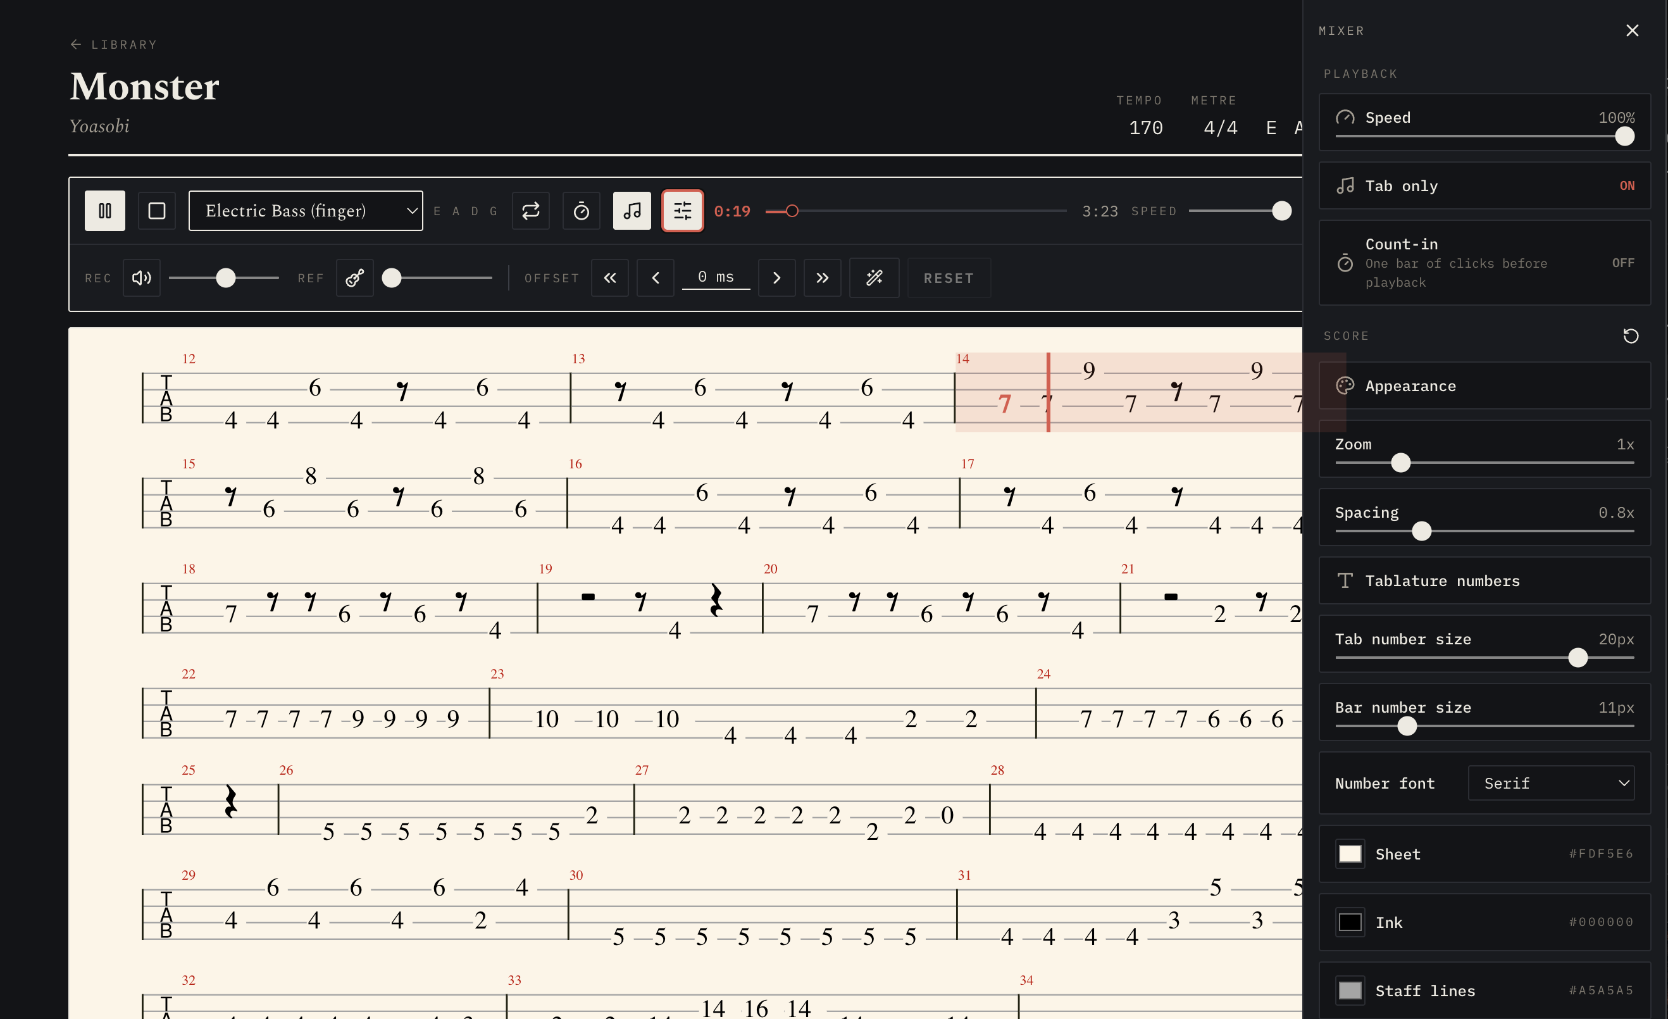Pause playback with the pause button
Image resolution: width=1668 pixels, height=1019 pixels.
coord(105,211)
